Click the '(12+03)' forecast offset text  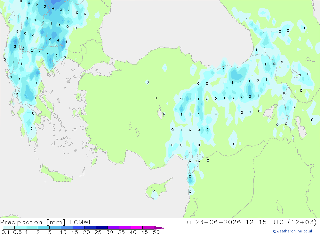[302, 222]
